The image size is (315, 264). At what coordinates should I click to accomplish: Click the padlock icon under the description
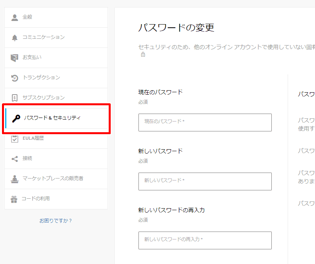[143, 54]
